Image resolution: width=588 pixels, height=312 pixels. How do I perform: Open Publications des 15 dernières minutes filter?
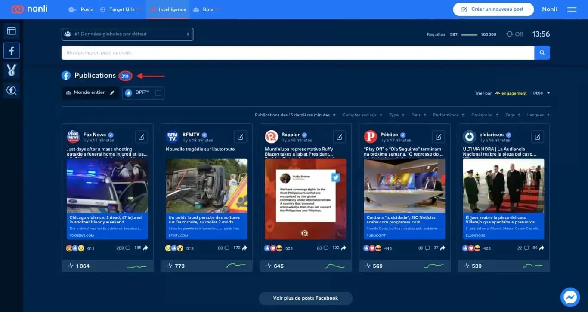295,115
